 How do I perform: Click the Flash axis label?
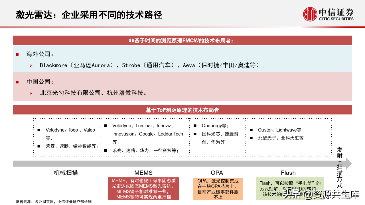(x=288, y=173)
